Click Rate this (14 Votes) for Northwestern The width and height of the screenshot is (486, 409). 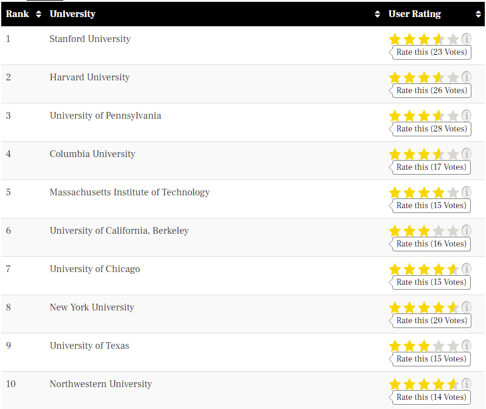(431, 397)
